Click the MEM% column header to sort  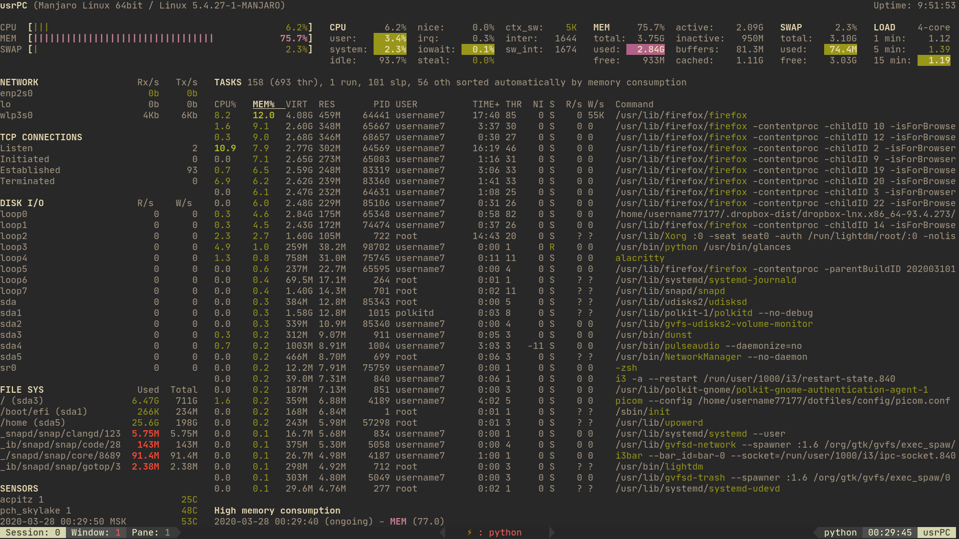click(x=263, y=104)
